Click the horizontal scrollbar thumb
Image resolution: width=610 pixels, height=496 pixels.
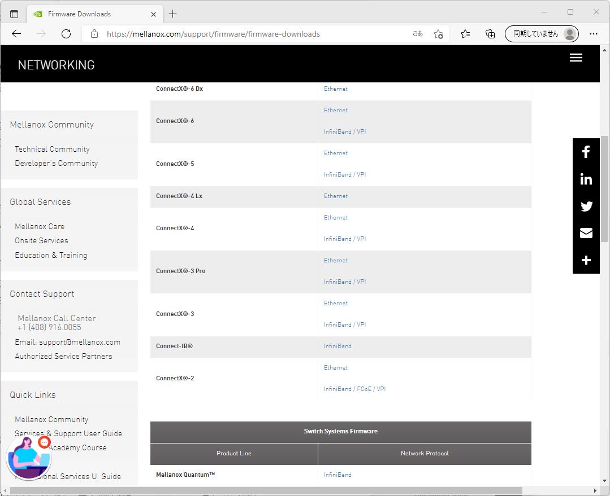pos(266,490)
